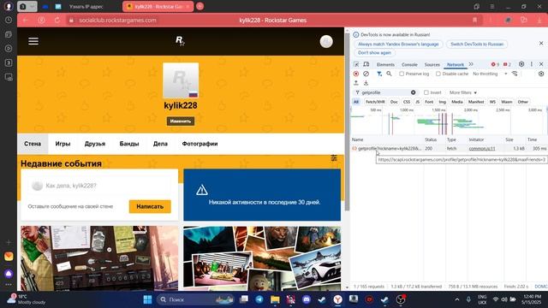Viewport: 548px width, 308px height.
Task: Toggle the network filter funnel icon
Action: [x=379, y=74]
